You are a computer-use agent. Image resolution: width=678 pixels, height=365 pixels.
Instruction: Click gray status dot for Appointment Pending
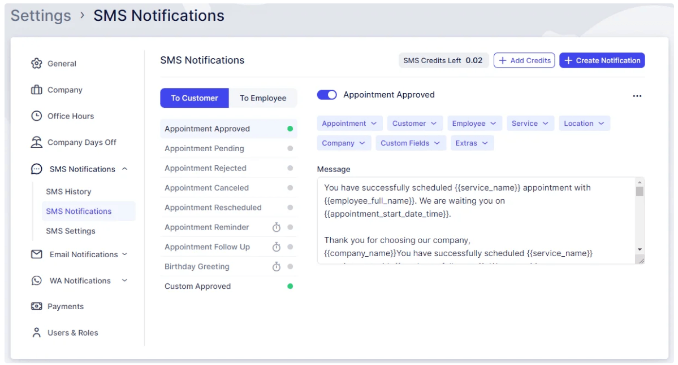(x=290, y=148)
